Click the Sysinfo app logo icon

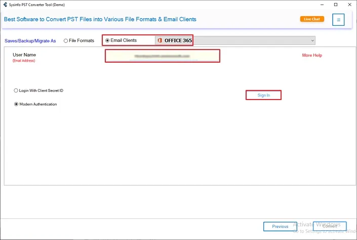[5, 5]
